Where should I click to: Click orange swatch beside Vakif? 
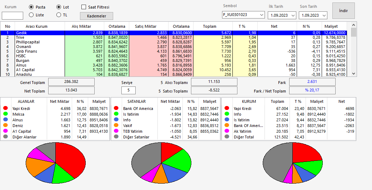pos(116,125)
